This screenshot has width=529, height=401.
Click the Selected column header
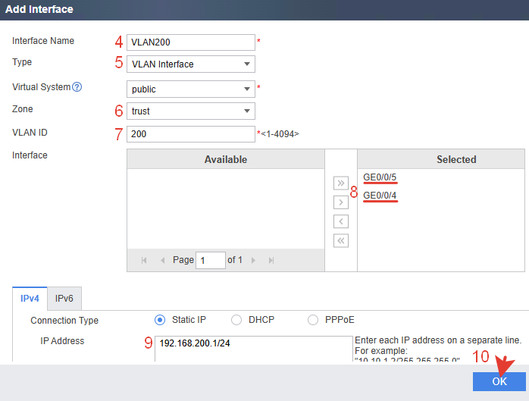(441, 159)
